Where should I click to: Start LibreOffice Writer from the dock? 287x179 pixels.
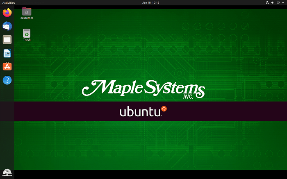[x=7, y=53]
